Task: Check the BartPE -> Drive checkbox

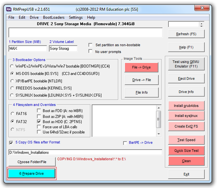Action: [x=125, y=143]
